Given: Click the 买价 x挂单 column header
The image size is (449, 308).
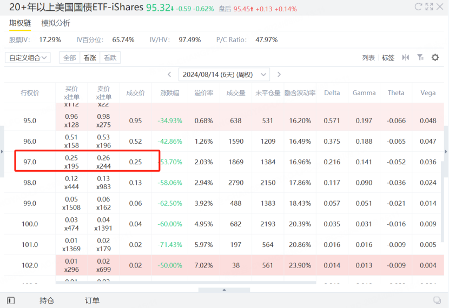Looking at the screenshot, I should click(x=71, y=93).
